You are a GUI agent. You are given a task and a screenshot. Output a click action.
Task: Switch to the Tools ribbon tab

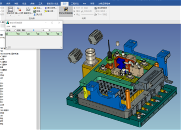(x=41, y=3)
